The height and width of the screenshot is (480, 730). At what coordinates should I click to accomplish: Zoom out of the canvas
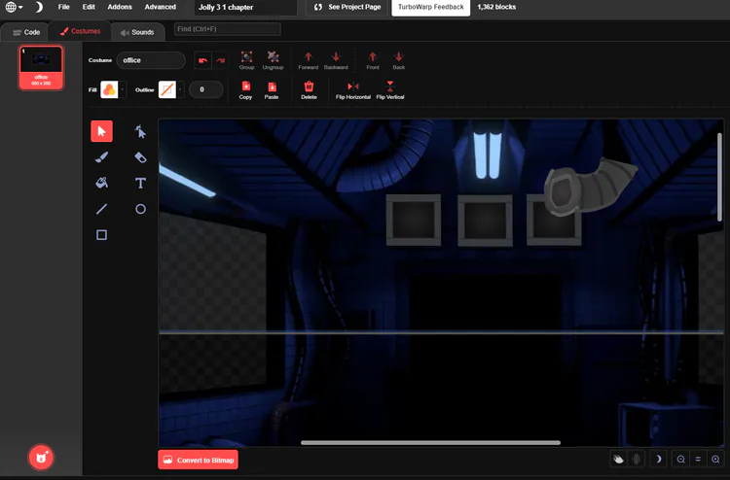point(680,459)
